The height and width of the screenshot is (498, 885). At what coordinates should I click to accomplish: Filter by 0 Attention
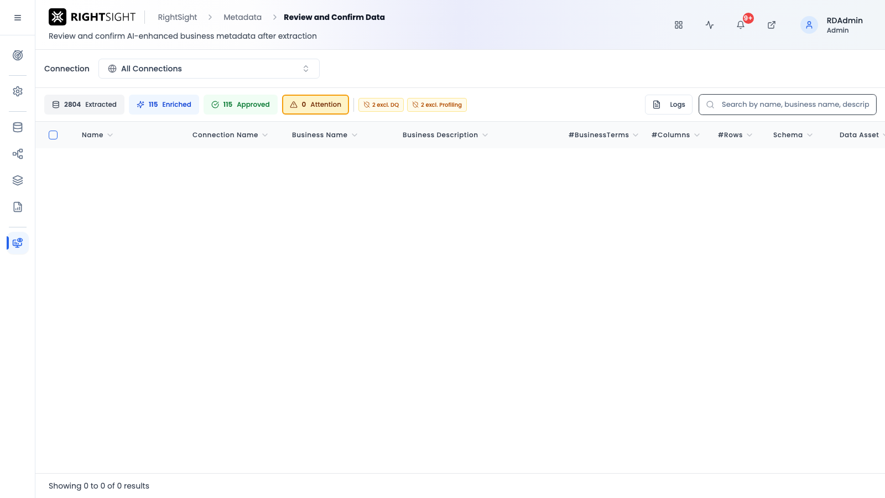click(315, 105)
